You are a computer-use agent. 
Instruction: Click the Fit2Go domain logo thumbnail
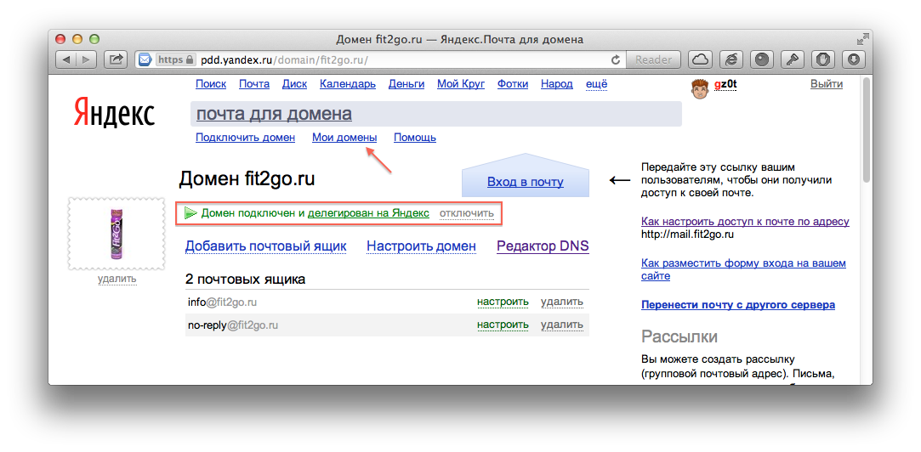pos(117,234)
